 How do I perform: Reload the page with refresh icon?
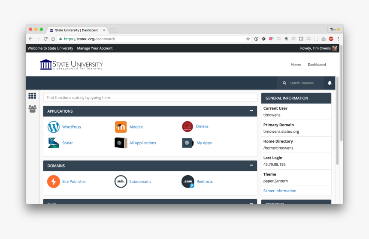[x=45, y=39]
